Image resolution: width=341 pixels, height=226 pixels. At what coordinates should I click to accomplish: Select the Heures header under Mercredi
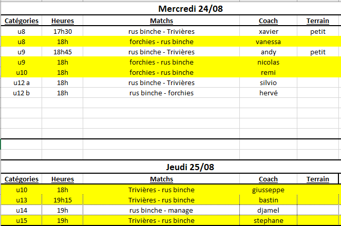pyautogui.click(x=63, y=20)
